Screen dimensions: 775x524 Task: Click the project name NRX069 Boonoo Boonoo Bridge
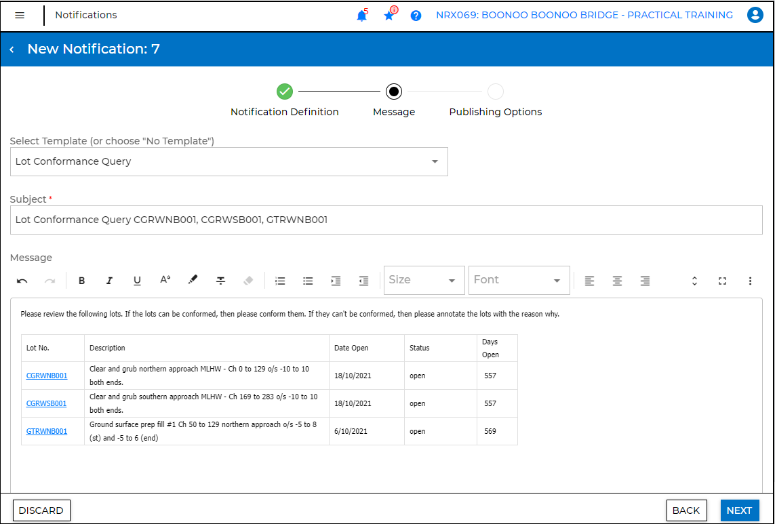click(x=584, y=16)
